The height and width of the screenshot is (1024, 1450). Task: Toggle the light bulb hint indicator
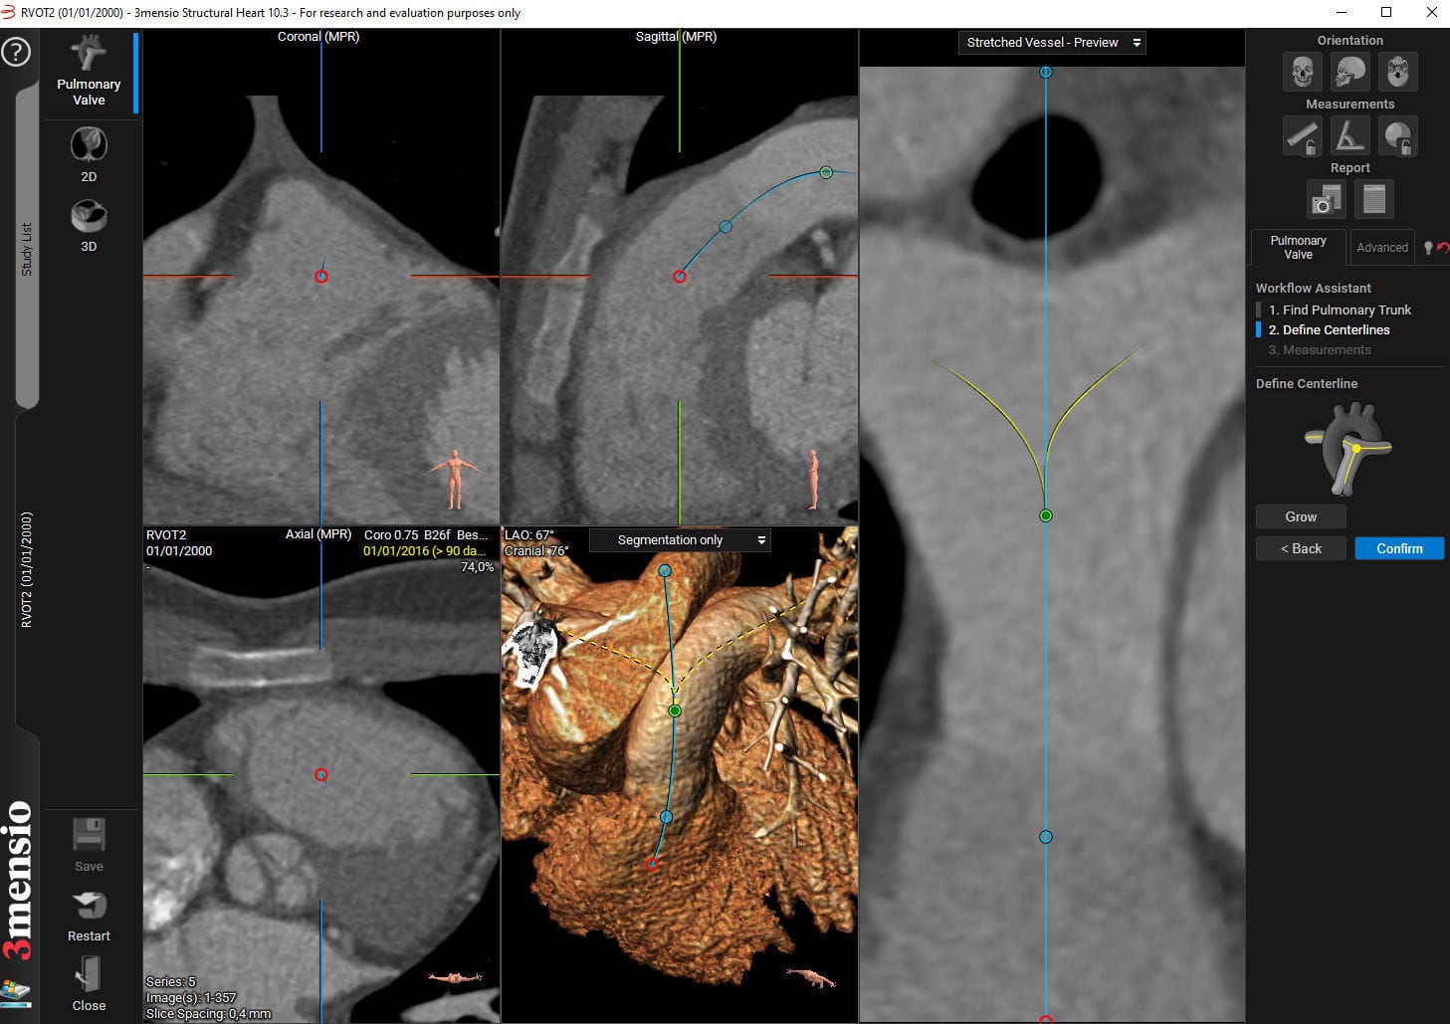coord(1429,247)
